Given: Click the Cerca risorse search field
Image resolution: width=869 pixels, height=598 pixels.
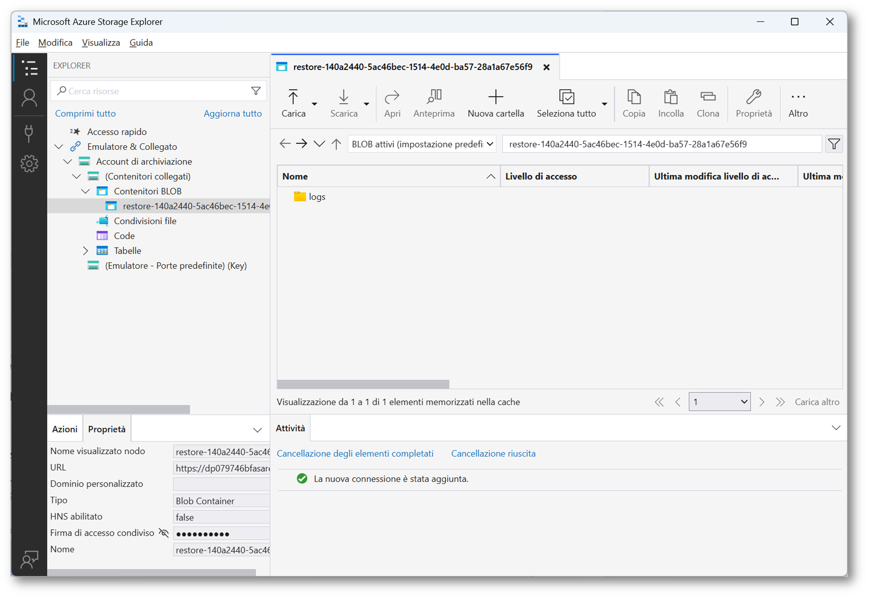Looking at the screenshot, I should click(x=155, y=91).
